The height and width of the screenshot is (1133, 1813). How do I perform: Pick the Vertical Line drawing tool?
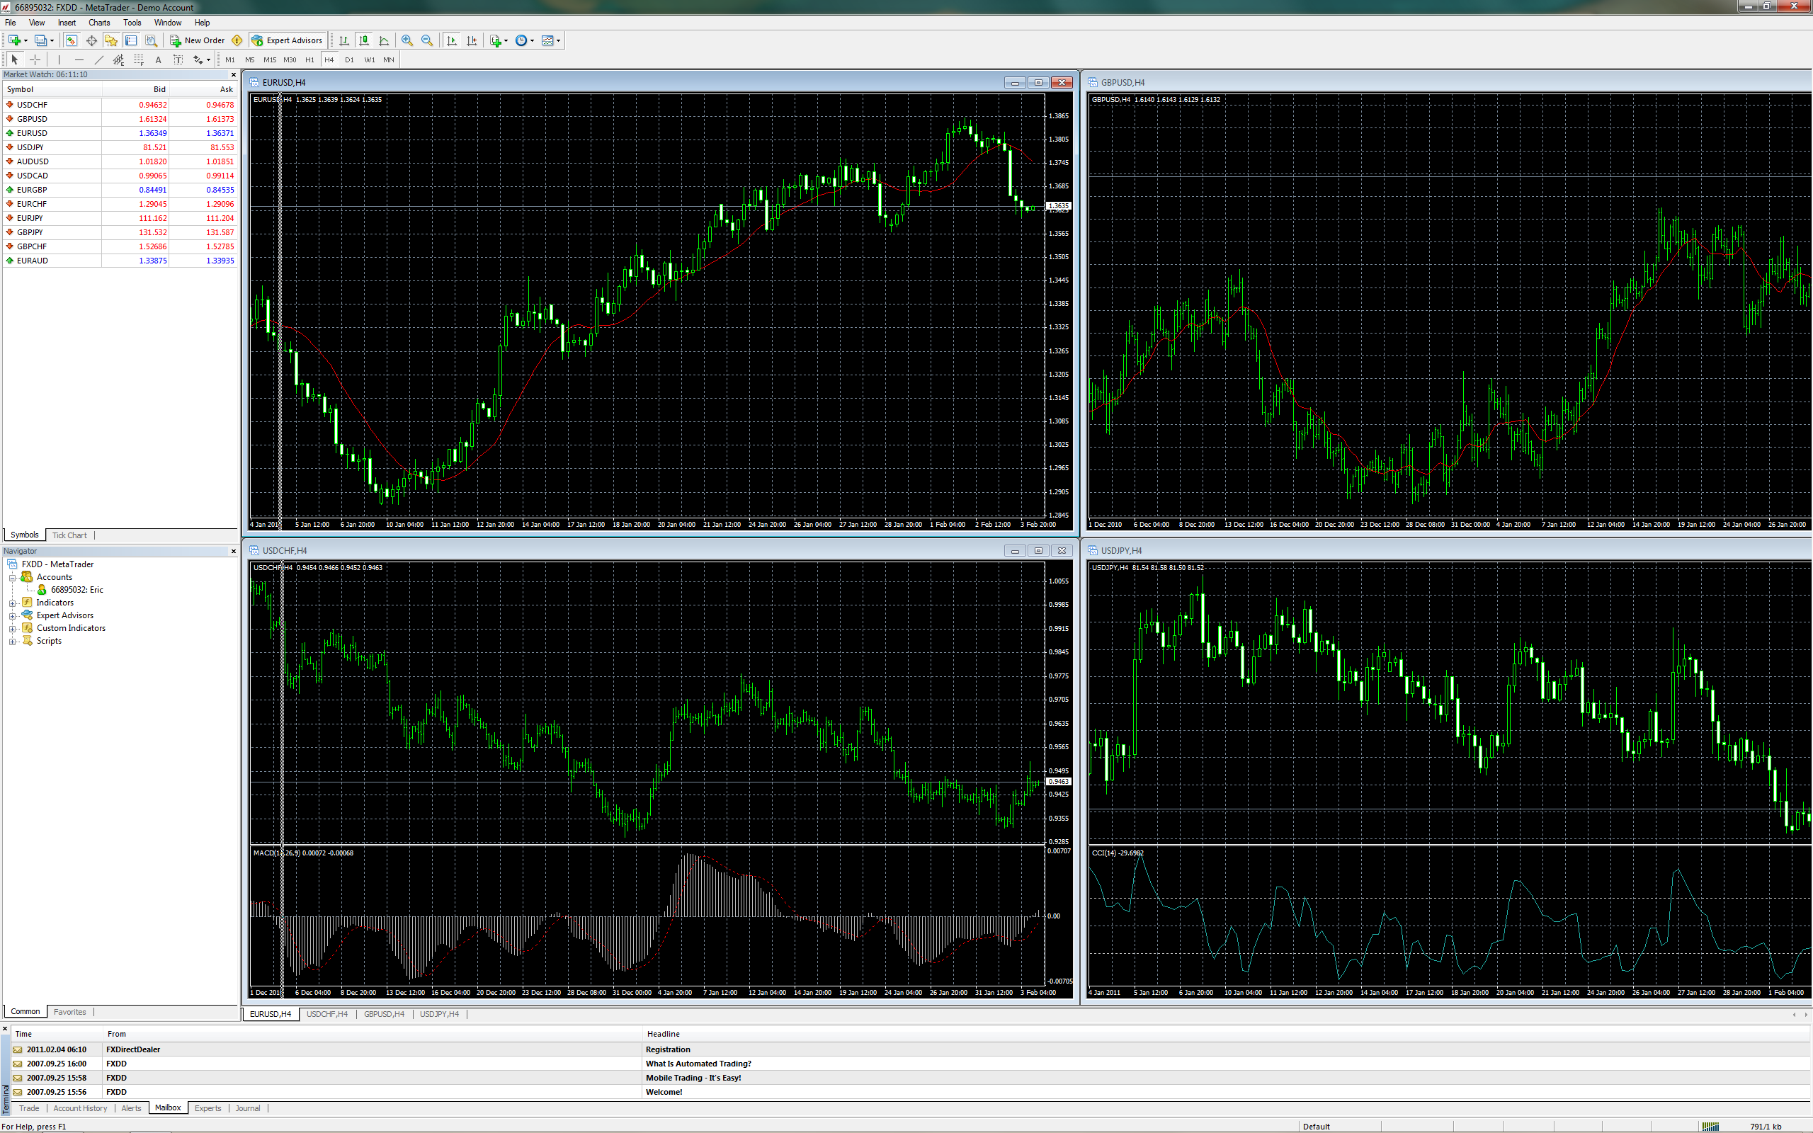click(59, 59)
